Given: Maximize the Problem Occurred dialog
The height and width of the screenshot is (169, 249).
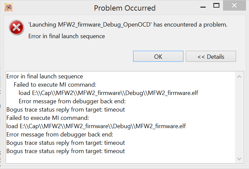Looking at the screenshot, I should (x=216, y=6).
